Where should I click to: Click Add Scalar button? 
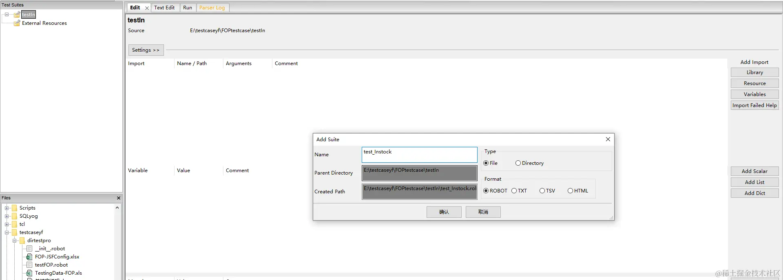click(x=754, y=171)
